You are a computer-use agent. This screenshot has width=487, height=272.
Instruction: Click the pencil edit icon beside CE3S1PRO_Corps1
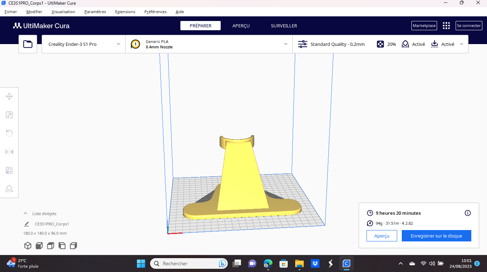[x=26, y=224]
